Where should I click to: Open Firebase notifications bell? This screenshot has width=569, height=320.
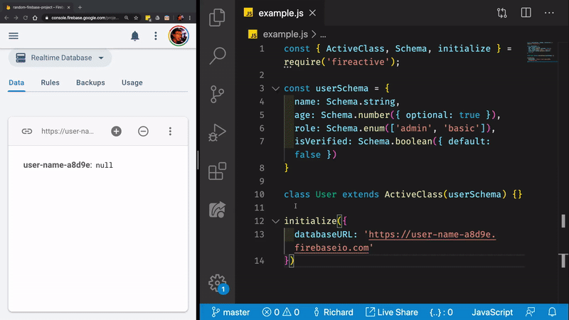[134, 36]
